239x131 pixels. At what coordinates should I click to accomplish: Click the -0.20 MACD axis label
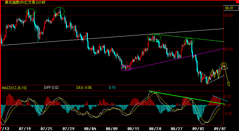228,114
